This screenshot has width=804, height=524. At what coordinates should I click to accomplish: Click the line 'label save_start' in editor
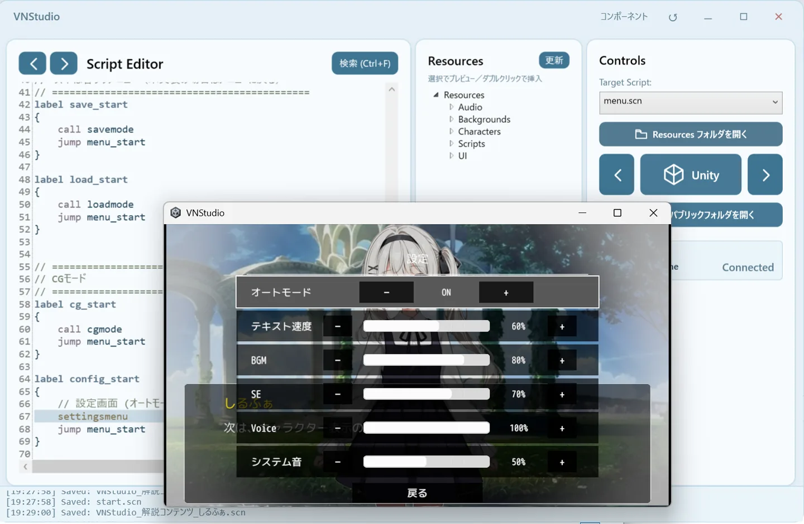tap(81, 105)
